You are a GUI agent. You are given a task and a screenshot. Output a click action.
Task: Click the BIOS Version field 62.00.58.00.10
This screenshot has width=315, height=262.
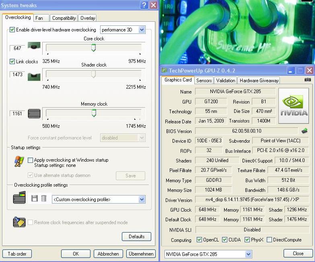click(x=247, y=131)
